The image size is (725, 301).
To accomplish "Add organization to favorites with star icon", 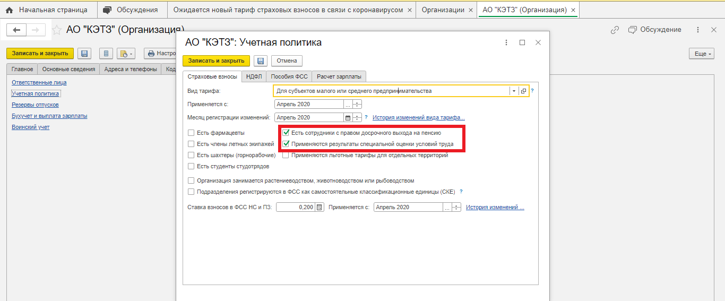I will [x=56, y=30].
